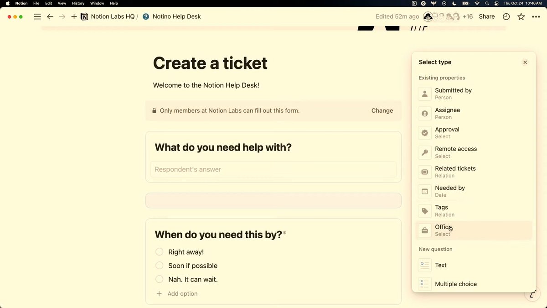547x308 pixels.
Task: Click the plus icon beside Add option
Action: [159, 294]
